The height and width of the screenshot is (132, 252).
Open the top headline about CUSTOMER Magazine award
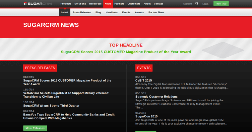126,52
